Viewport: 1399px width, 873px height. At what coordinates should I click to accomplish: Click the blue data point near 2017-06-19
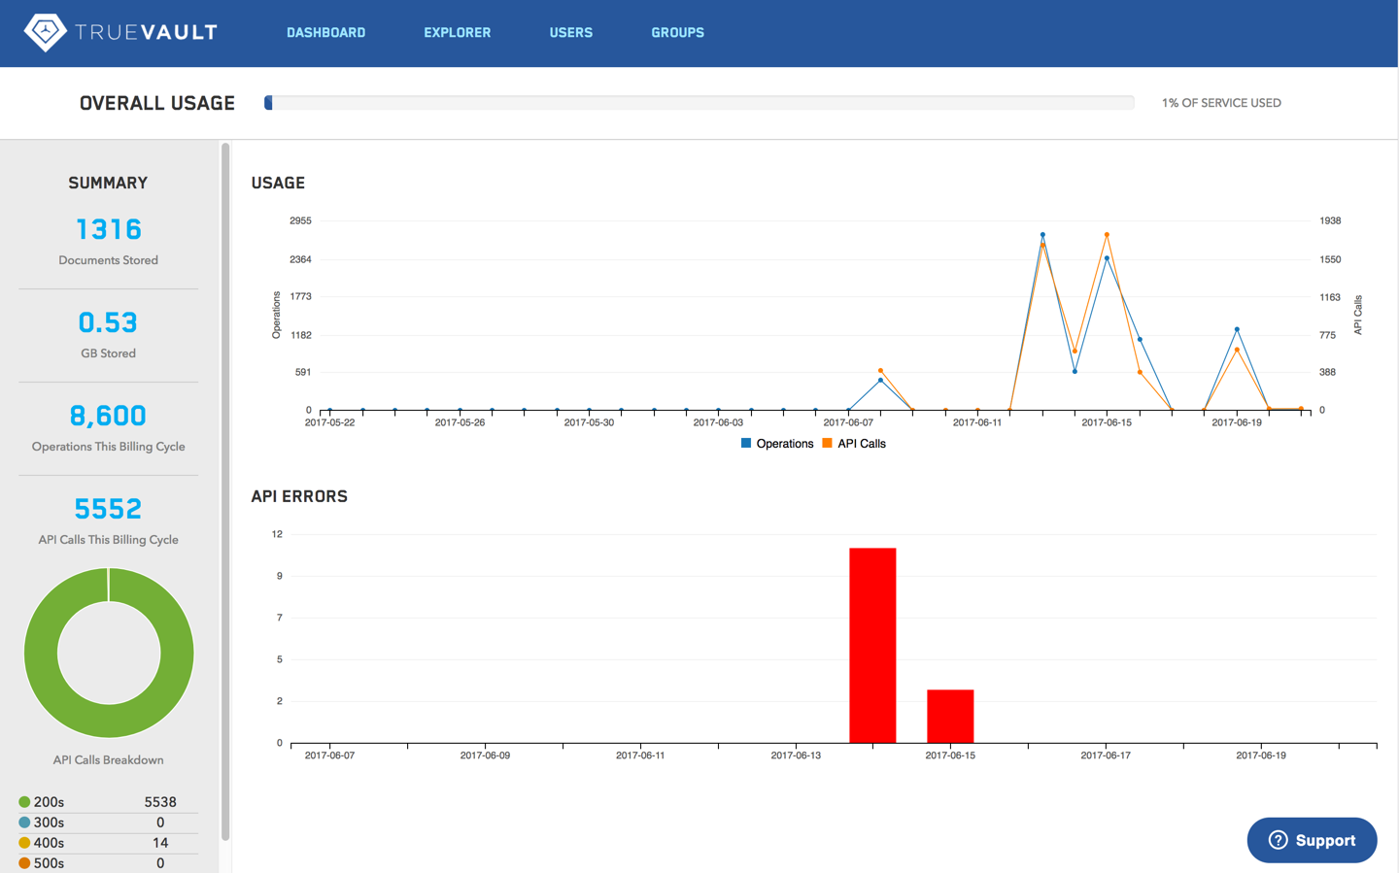tap(1237, 329)
